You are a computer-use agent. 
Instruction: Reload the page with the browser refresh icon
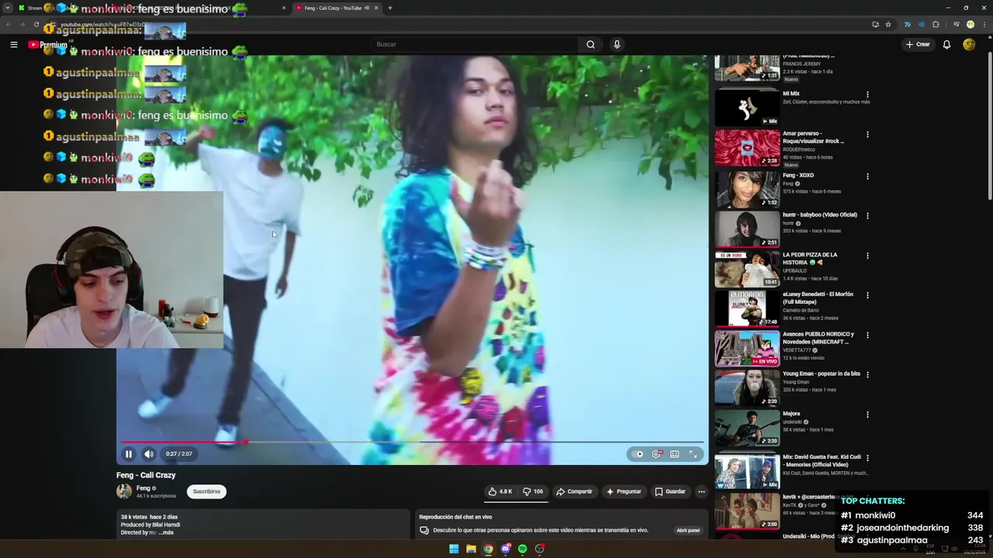coord(36,24)
